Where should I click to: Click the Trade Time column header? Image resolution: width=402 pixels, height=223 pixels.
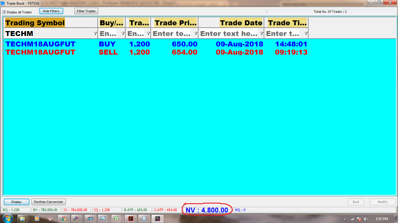coord(286,23)
